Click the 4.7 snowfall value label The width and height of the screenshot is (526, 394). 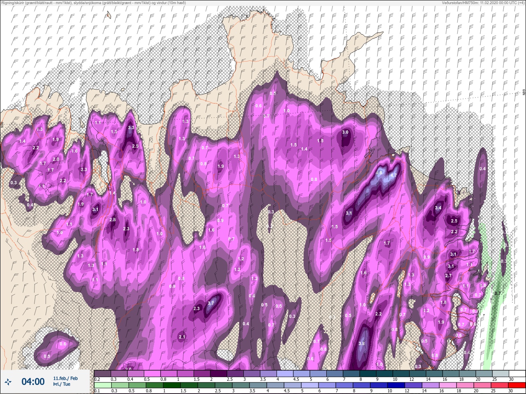coord(393,176)
